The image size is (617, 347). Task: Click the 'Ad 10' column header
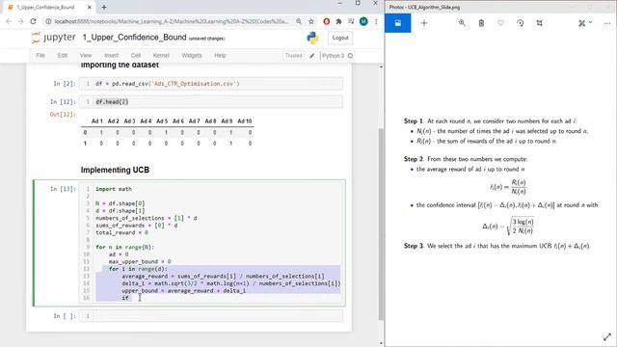click(245, 121)
